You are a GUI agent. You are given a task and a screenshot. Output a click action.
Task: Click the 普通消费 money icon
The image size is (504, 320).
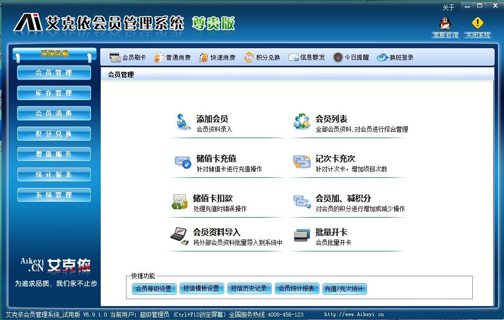click(x=159, y=57)
